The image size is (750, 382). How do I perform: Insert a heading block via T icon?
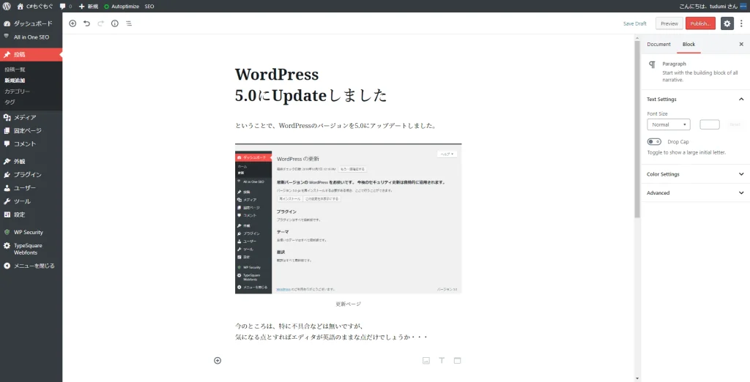(442, 361)
